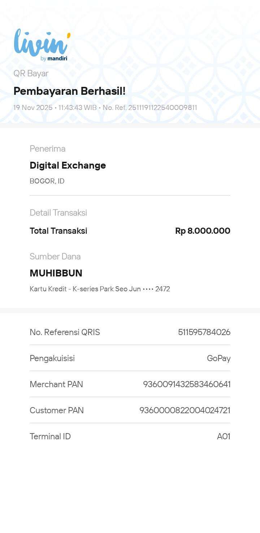Select the Merchant PAN number

coord(187,384)
